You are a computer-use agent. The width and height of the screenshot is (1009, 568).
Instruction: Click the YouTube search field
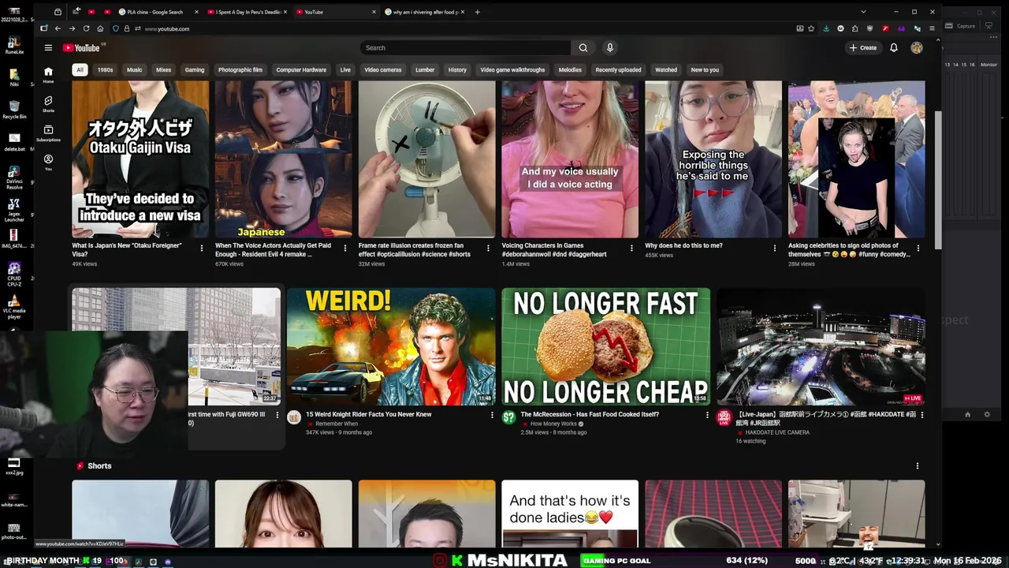click(x=466, y=47)
